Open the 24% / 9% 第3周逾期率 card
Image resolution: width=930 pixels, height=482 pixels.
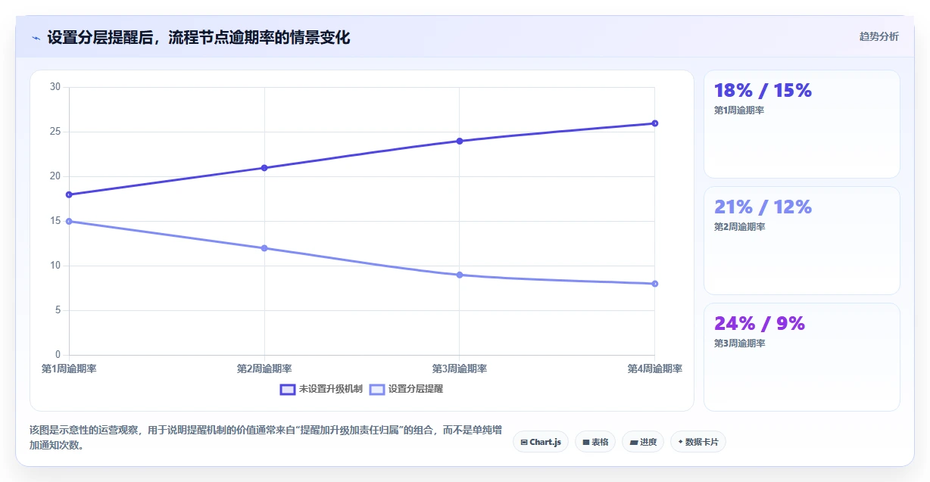coord(801,357)
